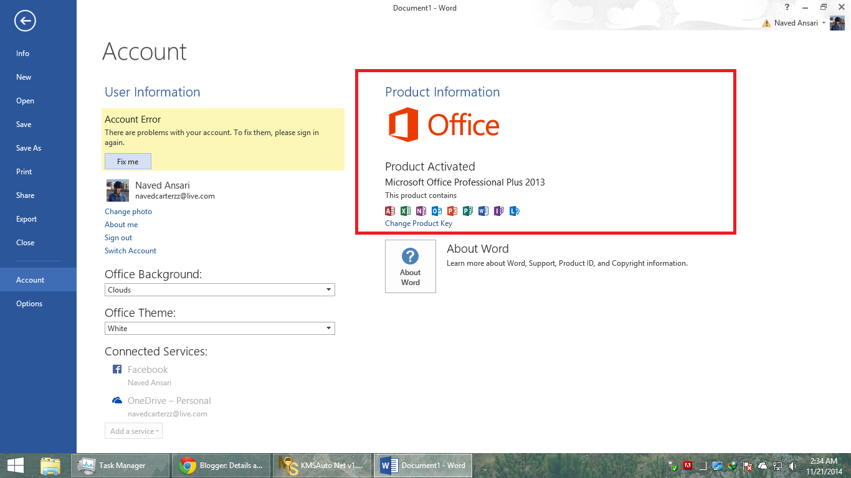Screen dimensions: 851x478
Task: Click the Excel icon under This product contains
Action: coord(406,211)
